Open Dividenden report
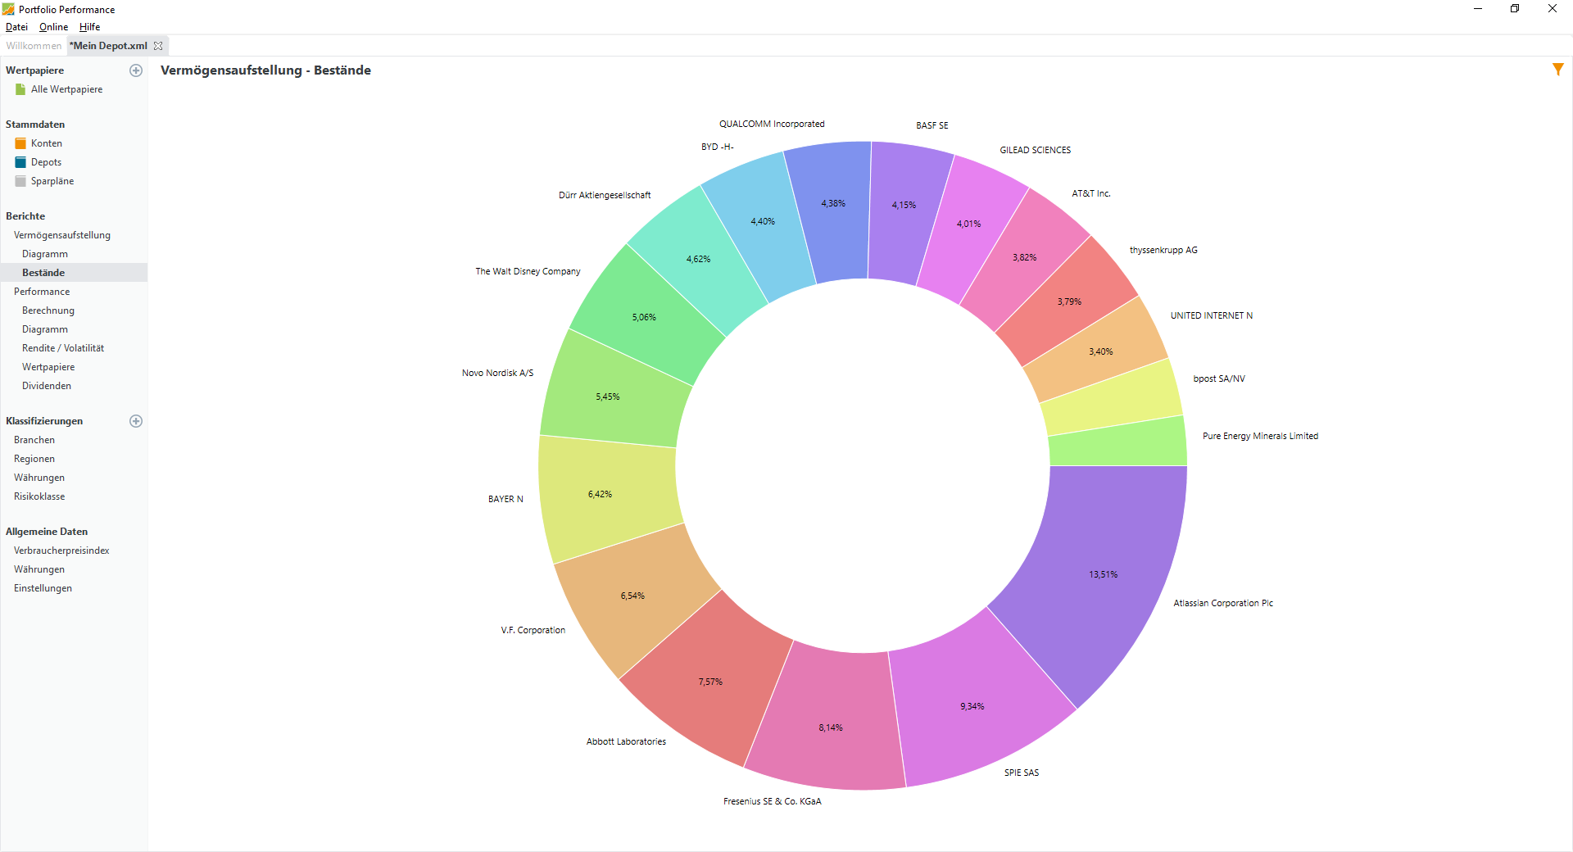 [47, 386]
